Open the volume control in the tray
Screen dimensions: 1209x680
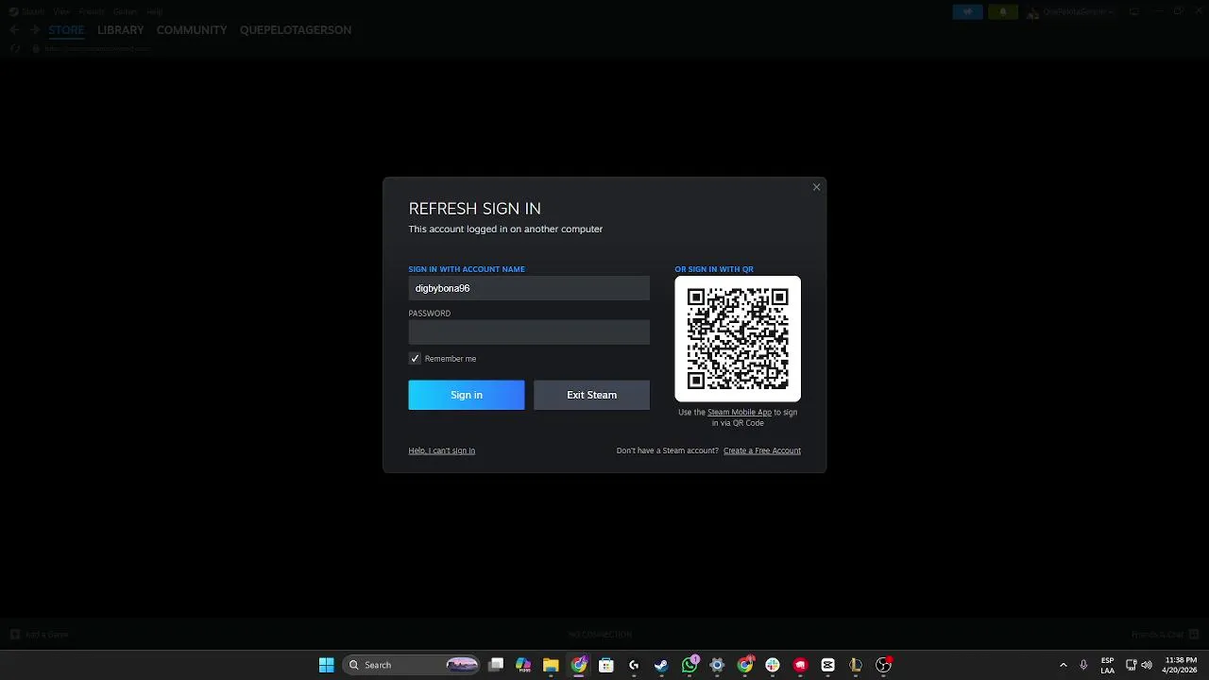1147,665
